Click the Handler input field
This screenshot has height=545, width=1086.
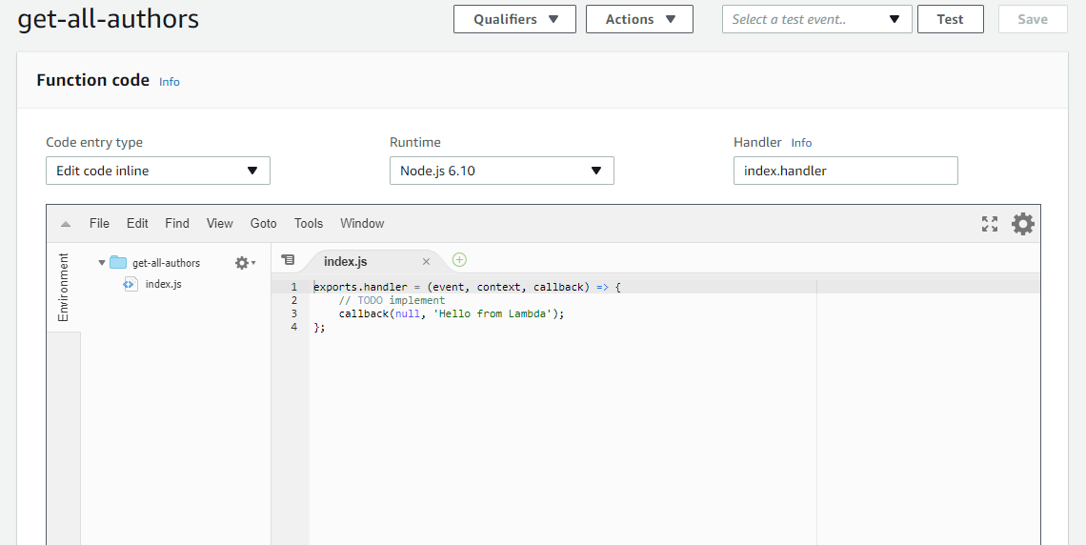[x=846, y=171]
